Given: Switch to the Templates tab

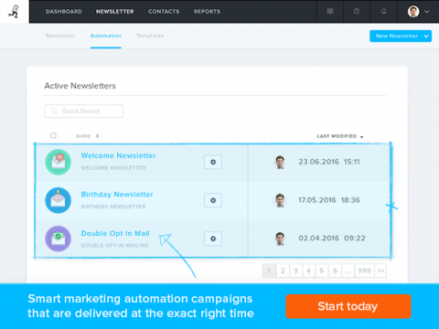Looking at the screenshot, I should [x=150, y=36].
